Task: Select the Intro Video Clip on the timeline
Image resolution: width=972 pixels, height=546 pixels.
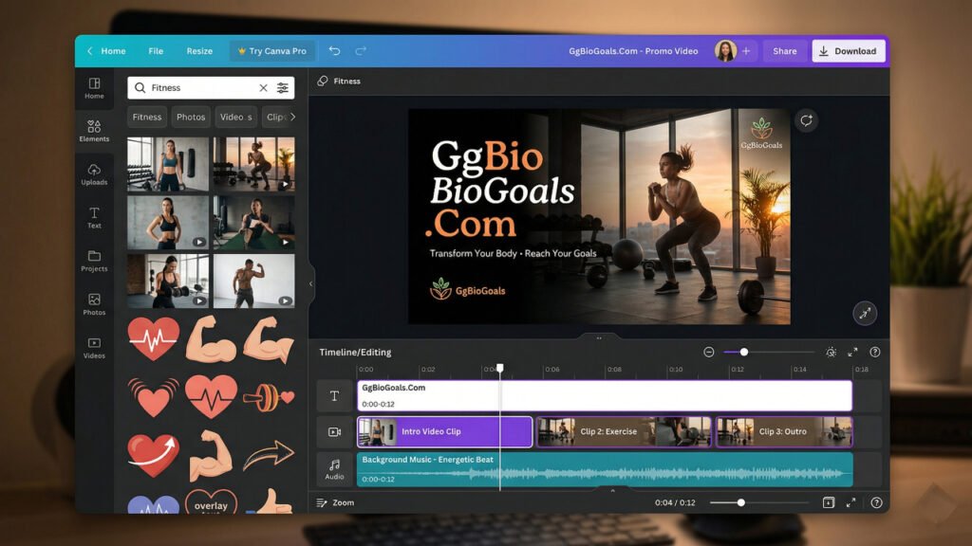Action: coord(442,431)
